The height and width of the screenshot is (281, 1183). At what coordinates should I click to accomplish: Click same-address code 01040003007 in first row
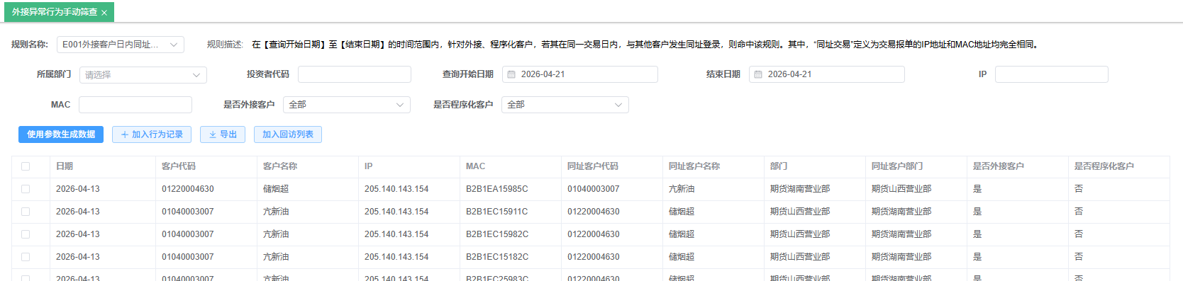594,189
